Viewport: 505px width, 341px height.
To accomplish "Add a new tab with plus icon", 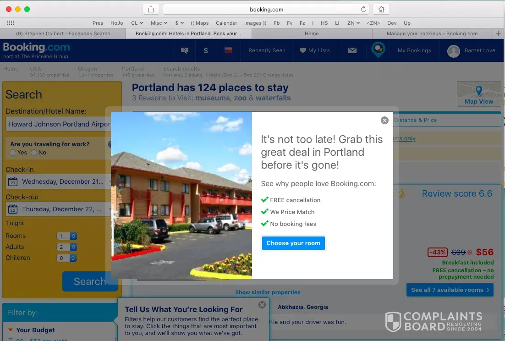I will pos(498,33).
